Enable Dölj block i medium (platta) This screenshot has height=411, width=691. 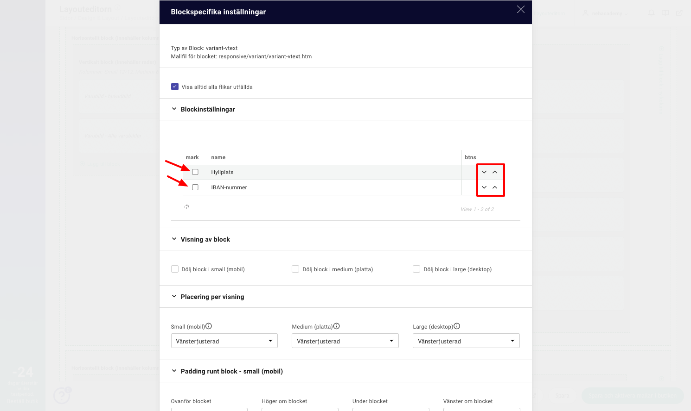295,269
